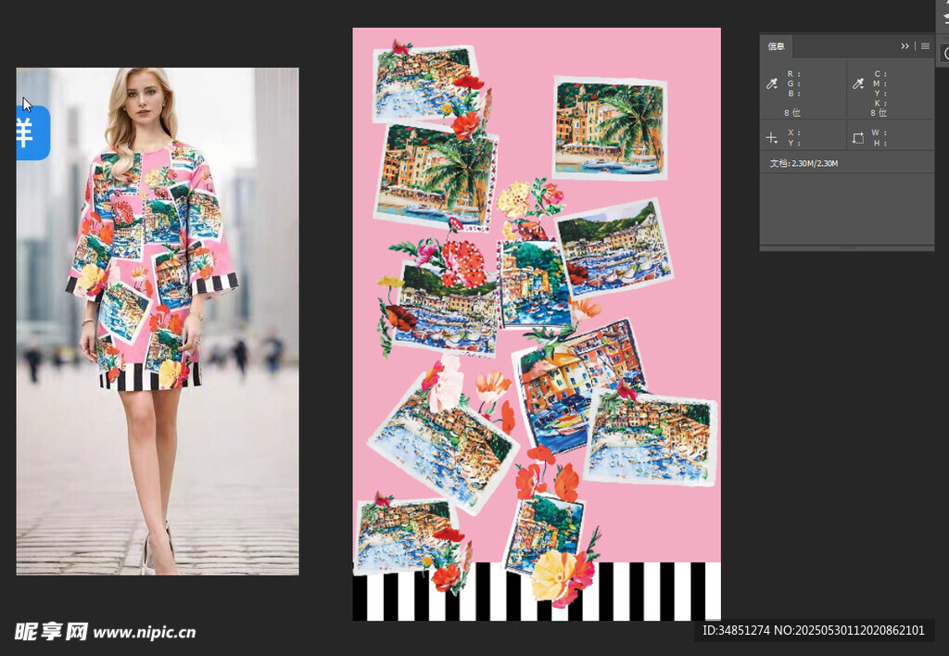Click the W/H selection size icon
This screenshot has width=949, height=656.
click(857, 138)
